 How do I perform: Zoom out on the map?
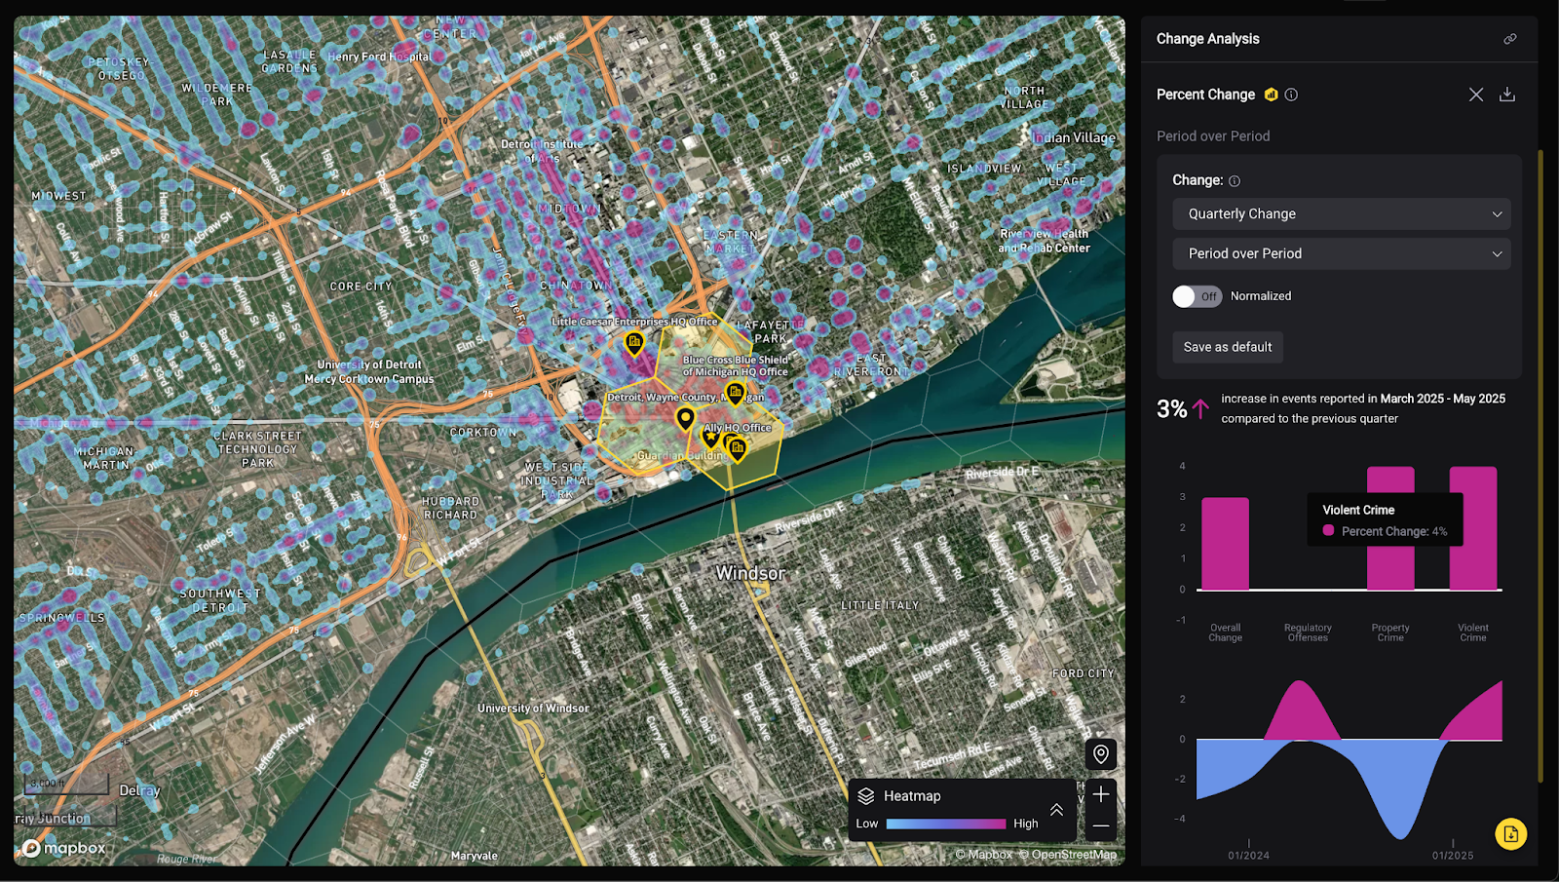(x=1101, y=825)
